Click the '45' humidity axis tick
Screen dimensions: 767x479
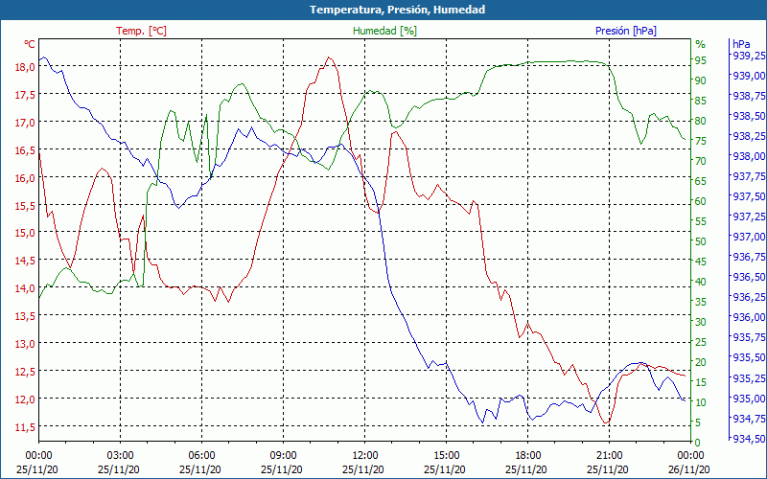pyautogui.click(x=701, y=262)
